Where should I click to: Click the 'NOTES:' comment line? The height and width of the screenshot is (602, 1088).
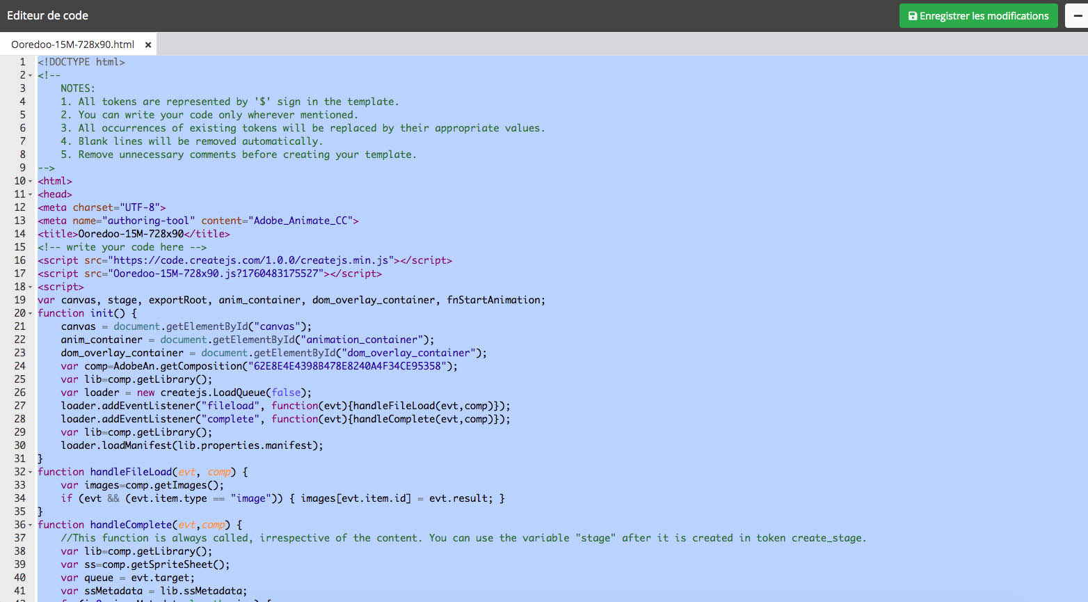coord(78,88)
